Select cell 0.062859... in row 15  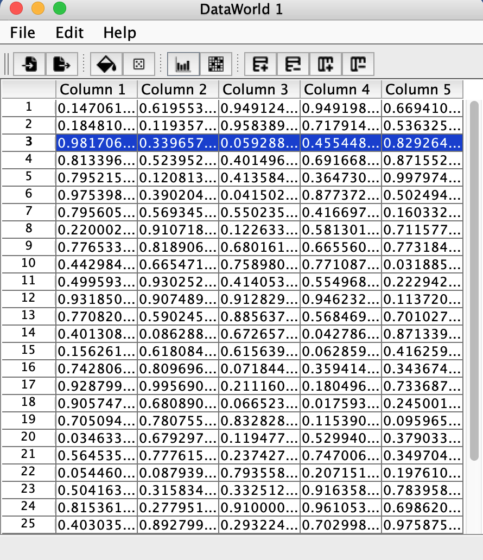(341, 352)
